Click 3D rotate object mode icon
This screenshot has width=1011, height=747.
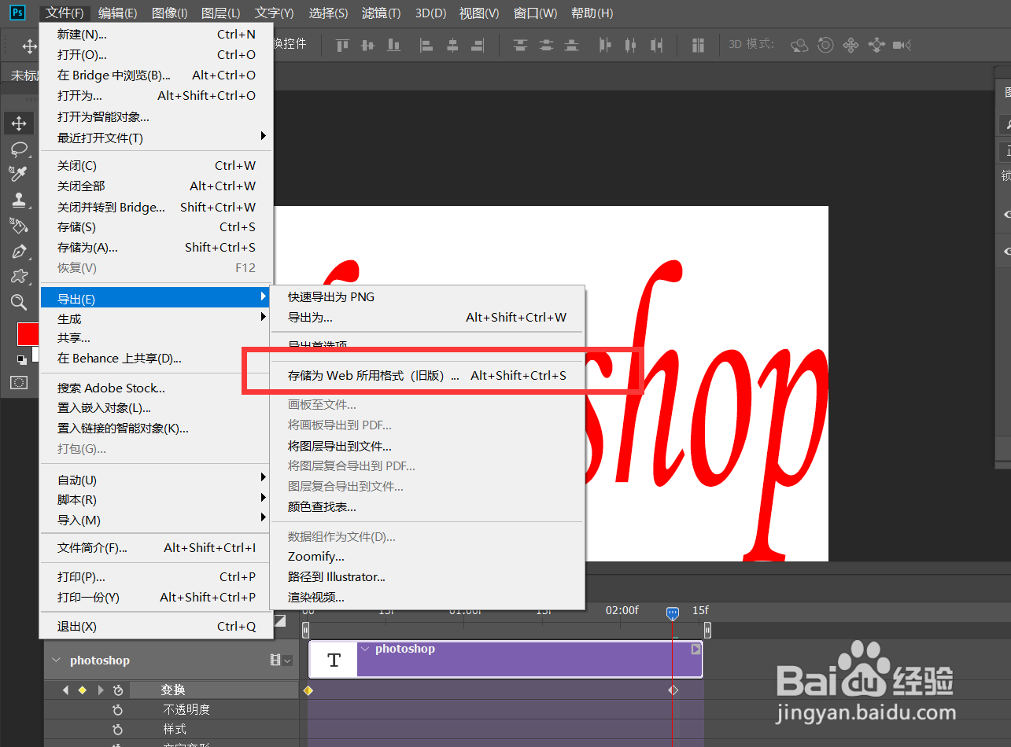pyautogui.click(x=799, y=46)
